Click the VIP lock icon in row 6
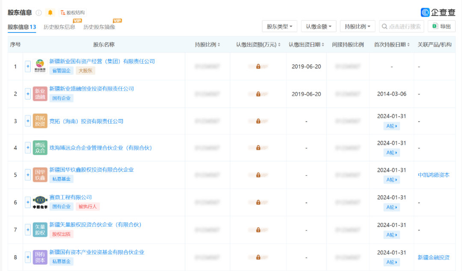Viewport: 462px width, 271px height. coord(258,202)
